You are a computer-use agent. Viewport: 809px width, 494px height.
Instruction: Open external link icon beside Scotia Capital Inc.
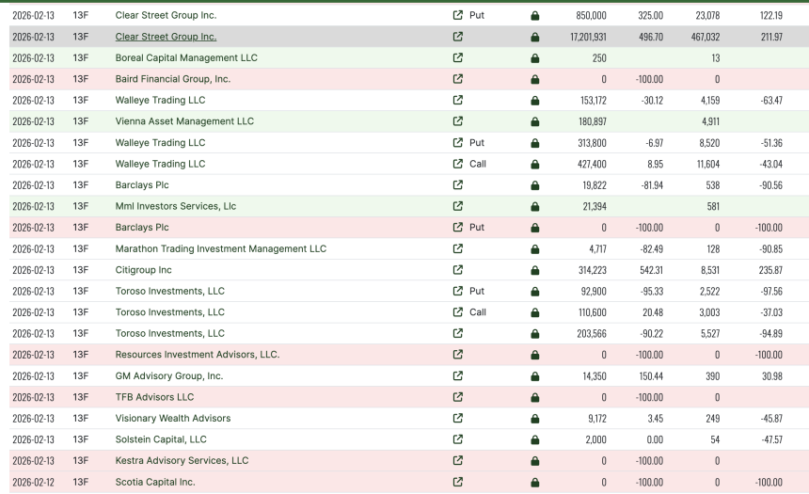pos(458,482)
